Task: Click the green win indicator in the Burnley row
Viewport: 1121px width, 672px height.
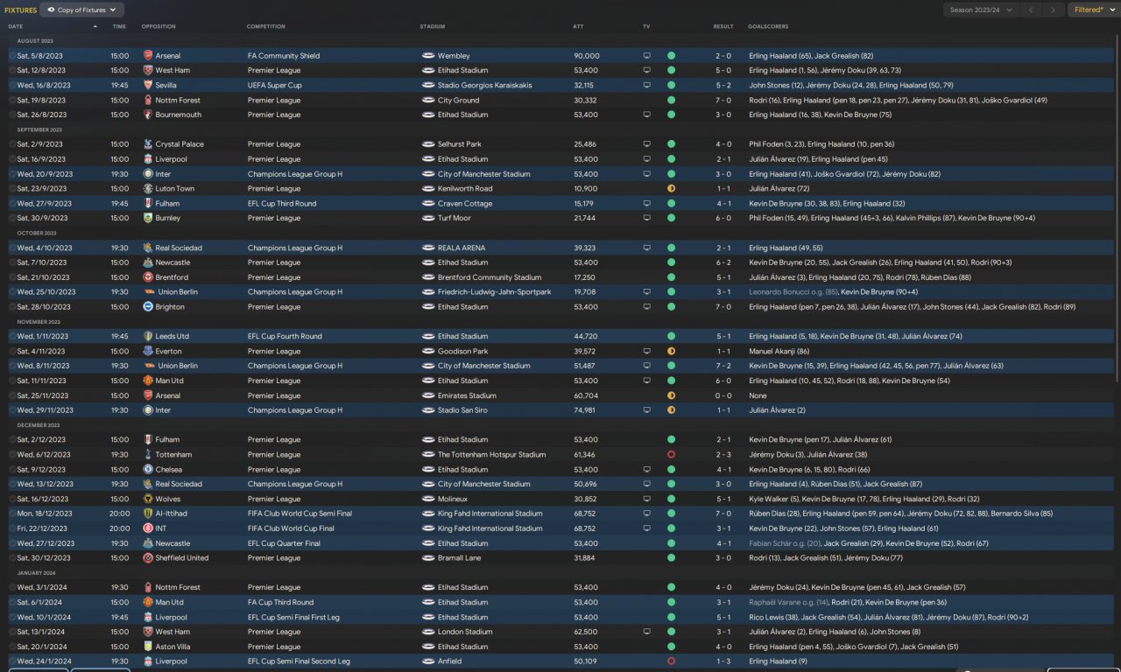Action: 671,218
